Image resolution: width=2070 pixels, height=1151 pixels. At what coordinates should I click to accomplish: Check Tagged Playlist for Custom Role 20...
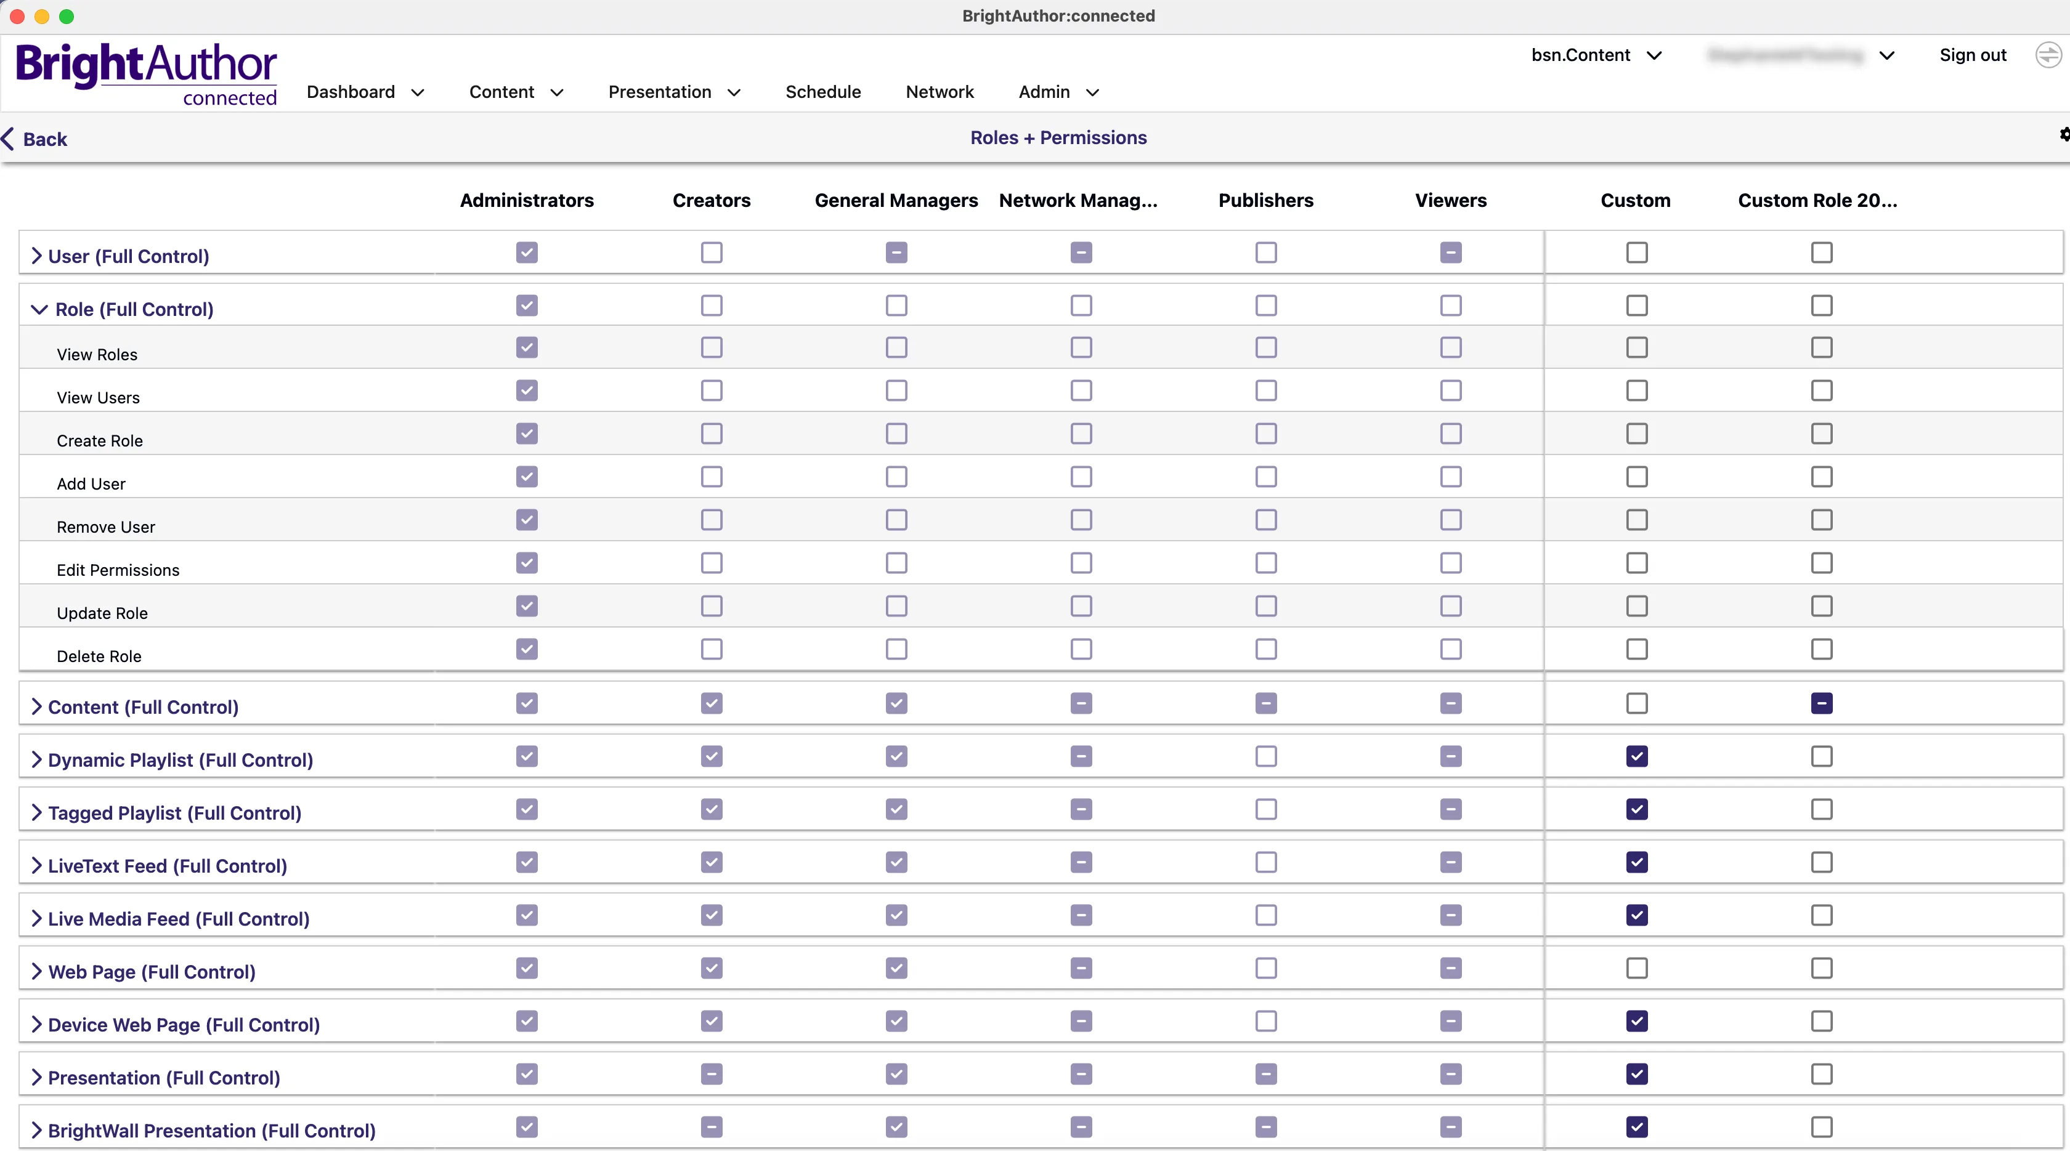coord(1821,809)
